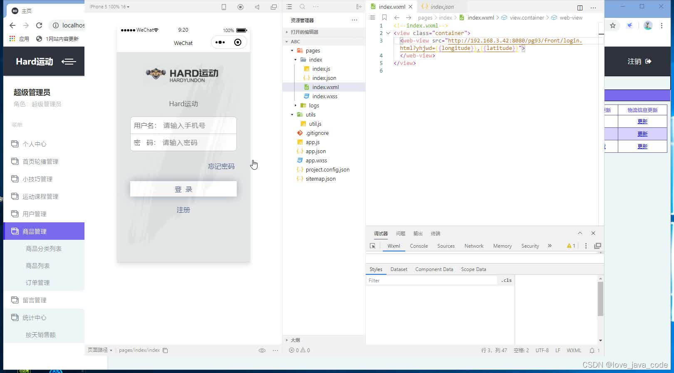Switch to the Dataset tab
Image resolution: width=674 pixels, height=373 pixels.
click(399, 269)
